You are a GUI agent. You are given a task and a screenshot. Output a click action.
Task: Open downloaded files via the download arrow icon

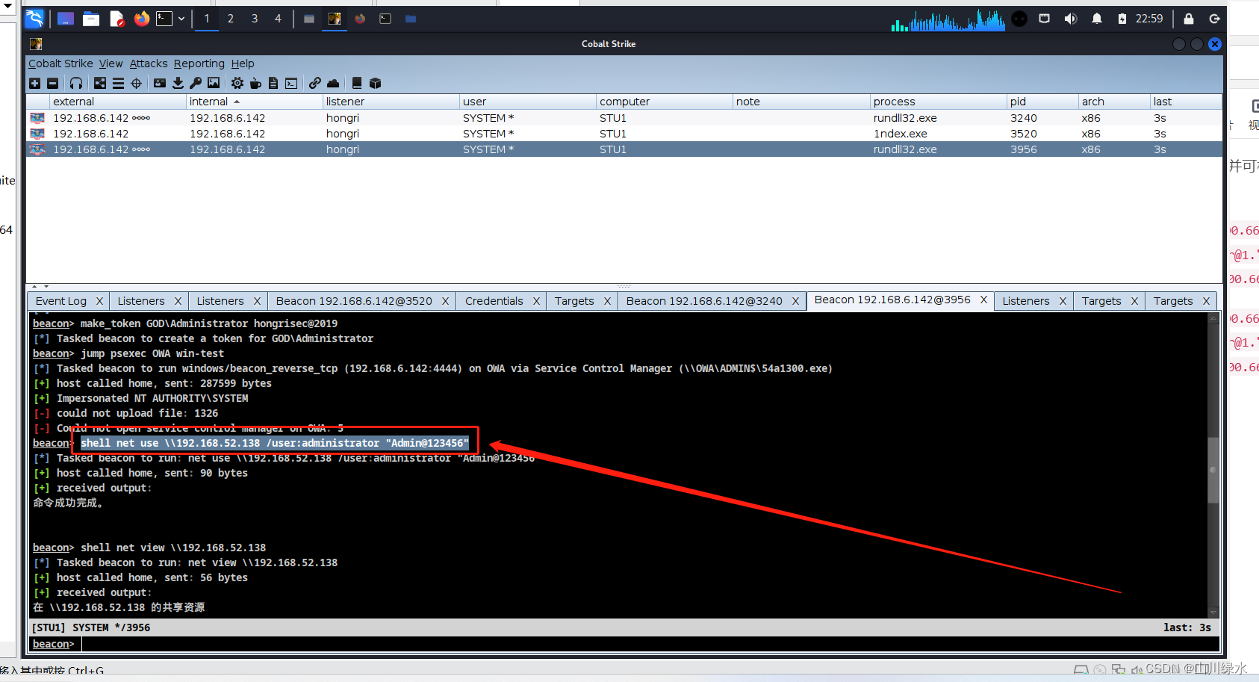tap(178, 83)
